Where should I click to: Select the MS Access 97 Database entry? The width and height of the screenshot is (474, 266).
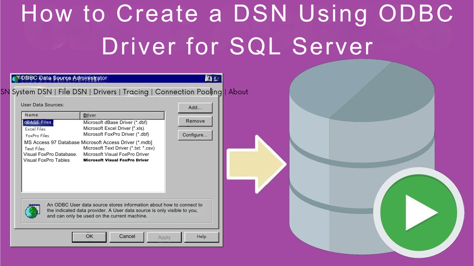(52, 142)
